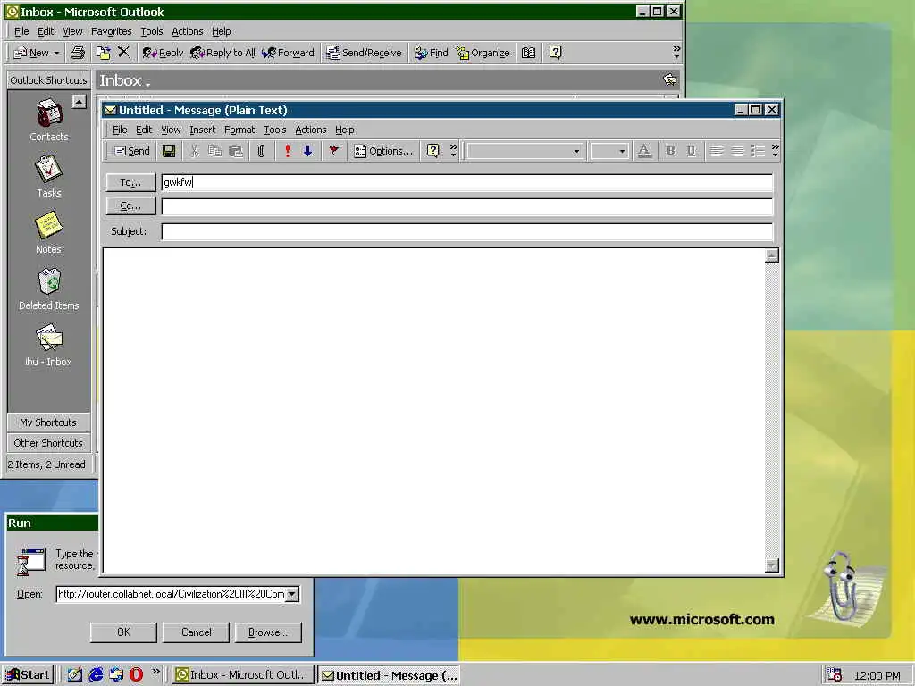Image resolution: width=915 pixels, height=686 pixels.
Task: Launch Internet Explorer from quick launch
Action: click(96, 674)
